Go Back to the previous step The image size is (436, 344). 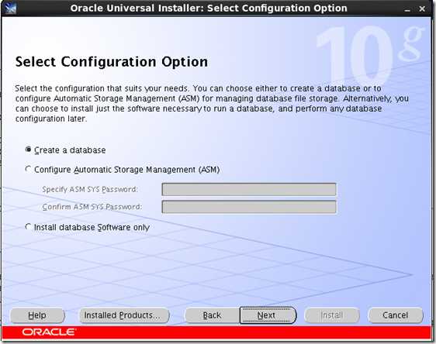212,315
